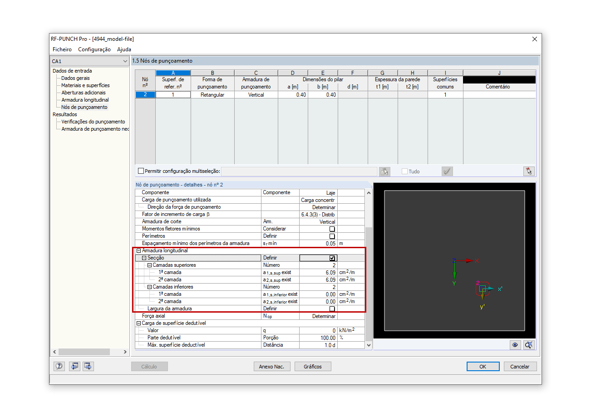Select Materiais e superfícies in navigator
Viewport: 596px width, 407px height.
coord(85,85)
